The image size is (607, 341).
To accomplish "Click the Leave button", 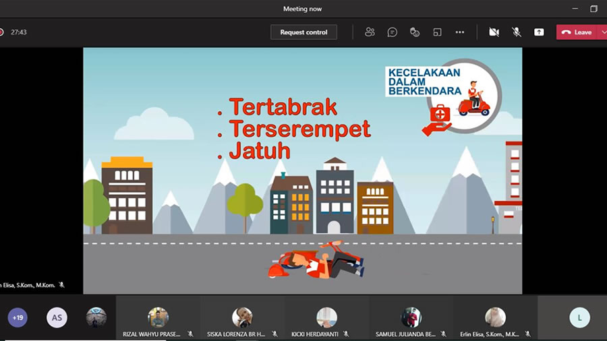I will 577,32.
